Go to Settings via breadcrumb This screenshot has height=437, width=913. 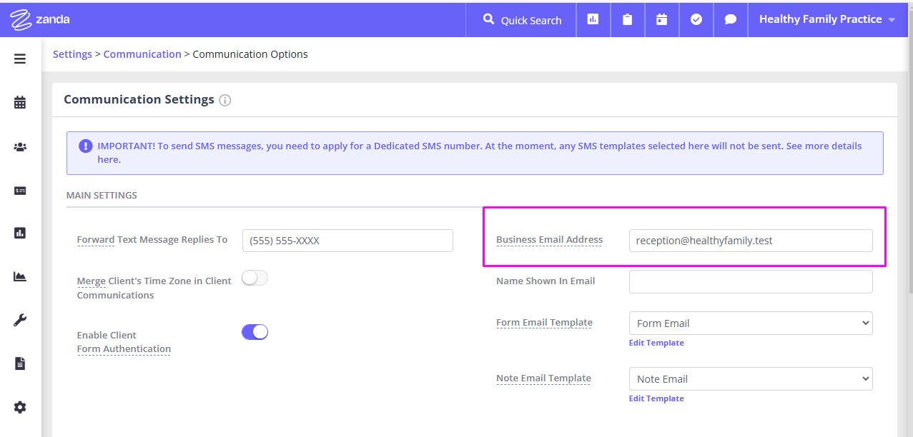click(x=72, y=54)
